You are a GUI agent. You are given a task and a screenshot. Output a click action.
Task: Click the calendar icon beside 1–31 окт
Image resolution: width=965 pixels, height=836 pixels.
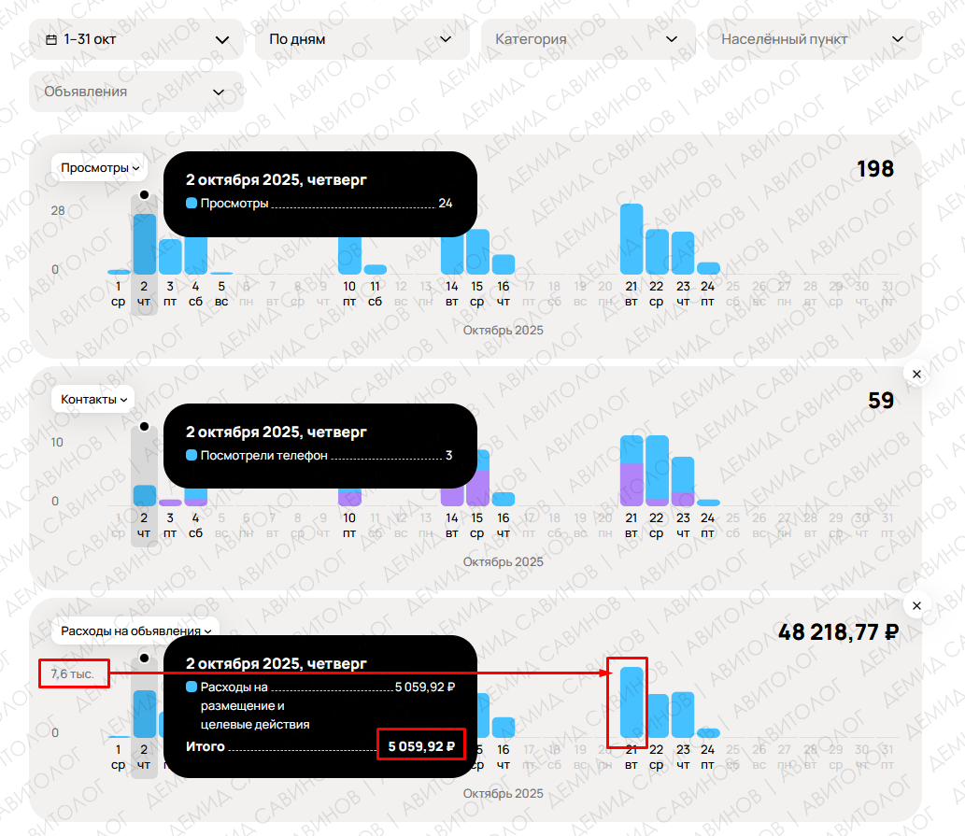click(x=51, y=39)
